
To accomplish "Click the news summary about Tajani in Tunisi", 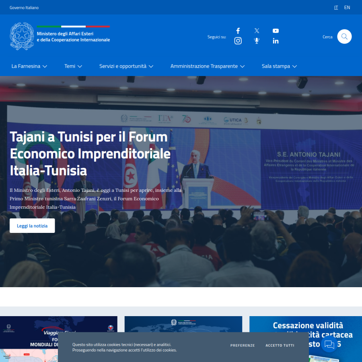I will (x=96, y=199).
